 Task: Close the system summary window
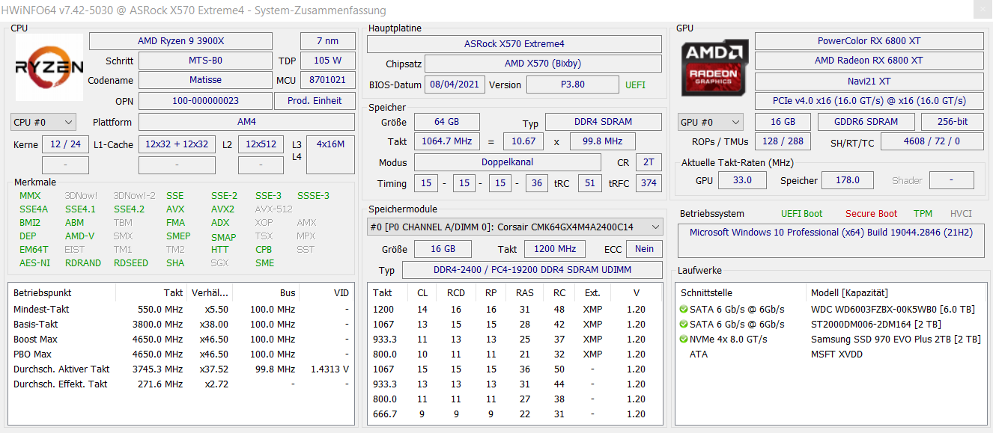click(x=982, y=10)
